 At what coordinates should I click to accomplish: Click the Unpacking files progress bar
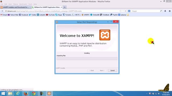[87, 59]
